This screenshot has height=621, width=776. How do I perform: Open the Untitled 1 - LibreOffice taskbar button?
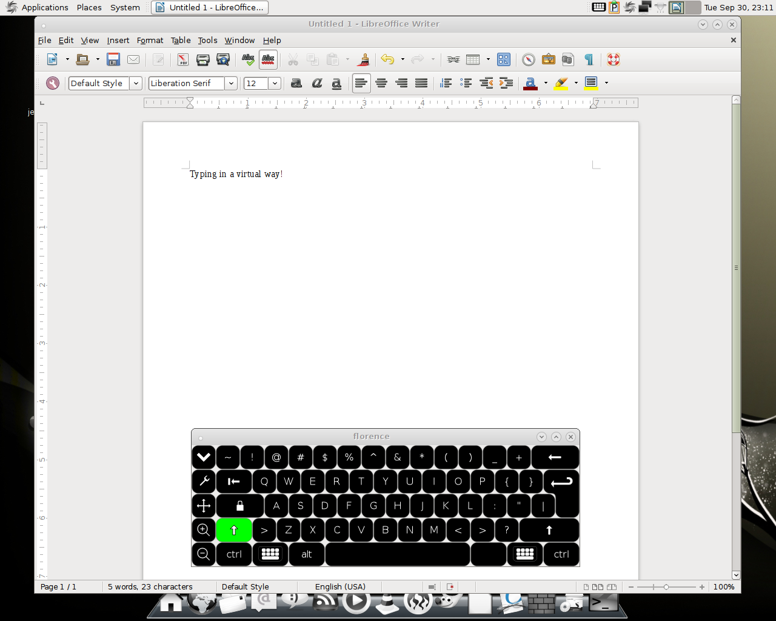click(x=210, y=7)
